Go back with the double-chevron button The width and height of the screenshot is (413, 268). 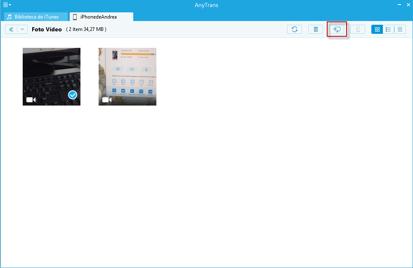click(x=11, y=29)
